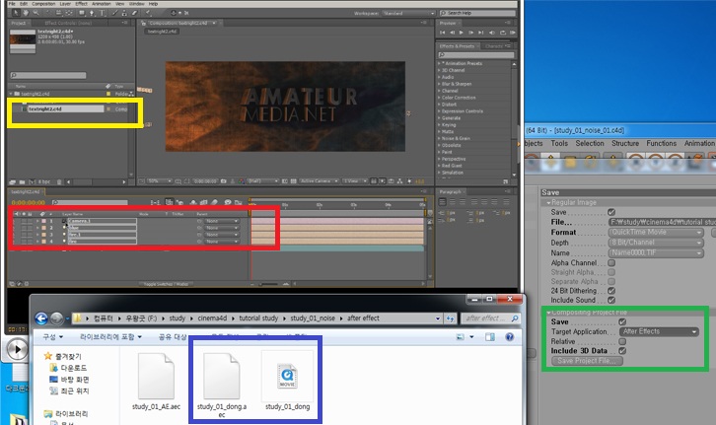
Task: Expand the Color Correction effects category
Action: (x=439, y=98)
